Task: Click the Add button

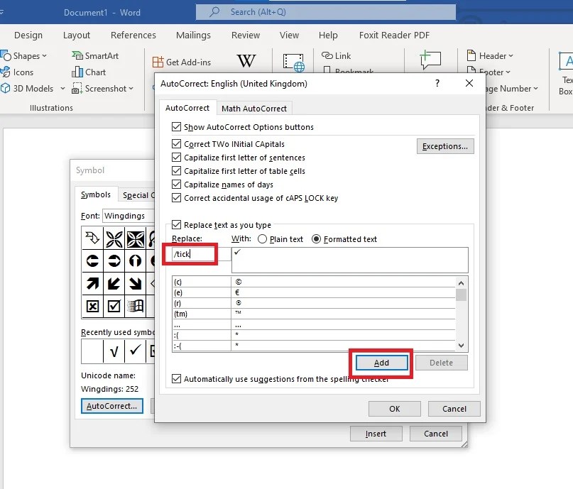Action: click(x=381, y=363)
